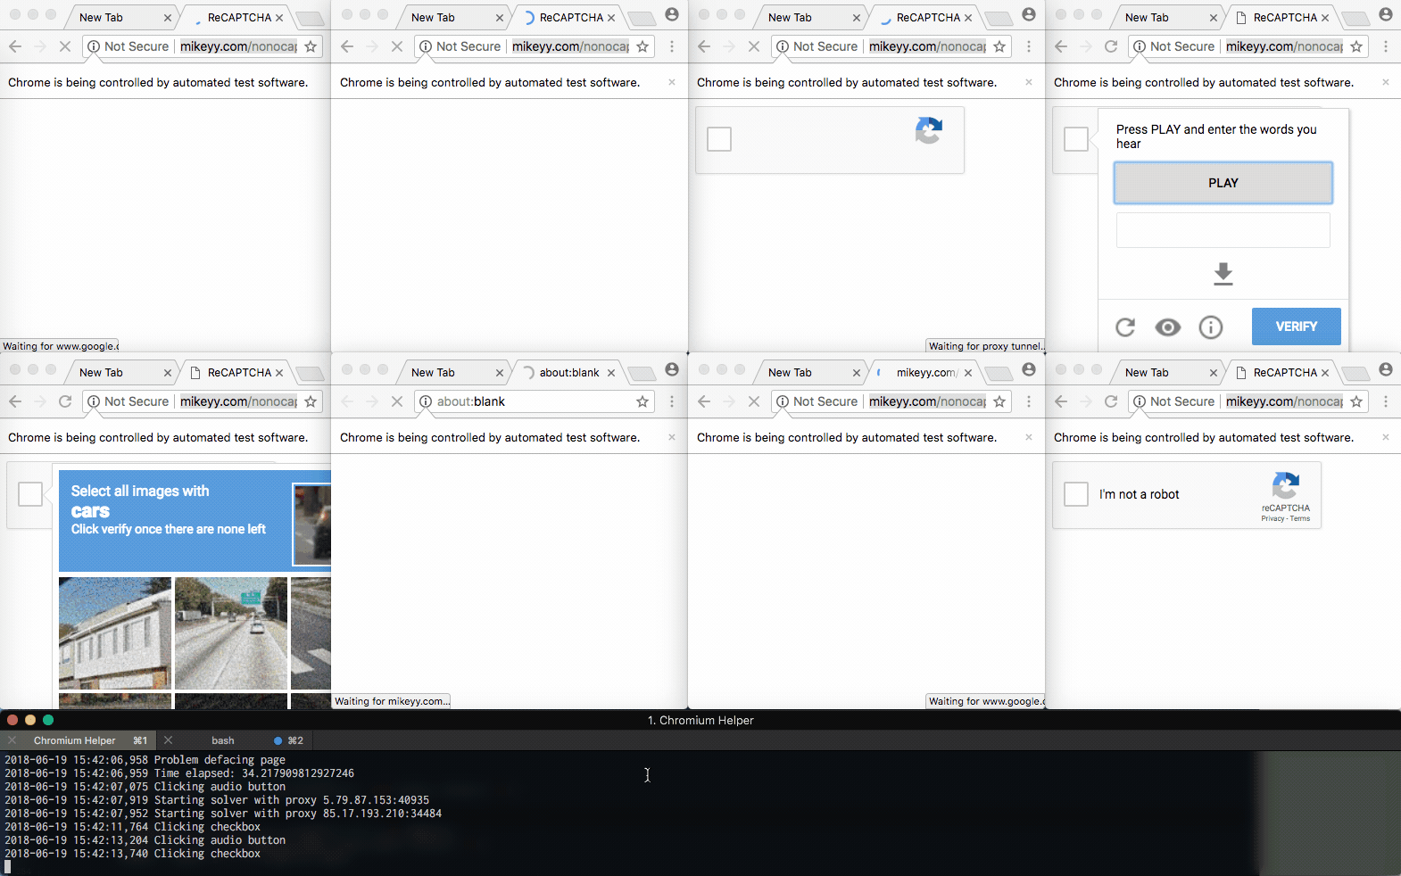This screenshot has height=876, width=1401.
Task: Click the about:blank address bar
Action: pos(534,401)
